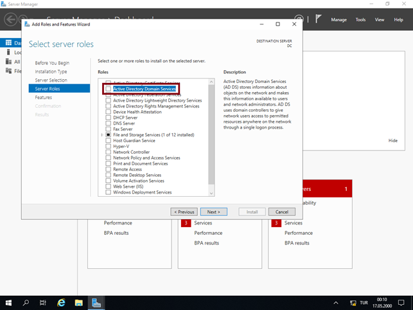Click the red 3 Services badge in the middle tile
413x310 pixels.
pos(186,223)
